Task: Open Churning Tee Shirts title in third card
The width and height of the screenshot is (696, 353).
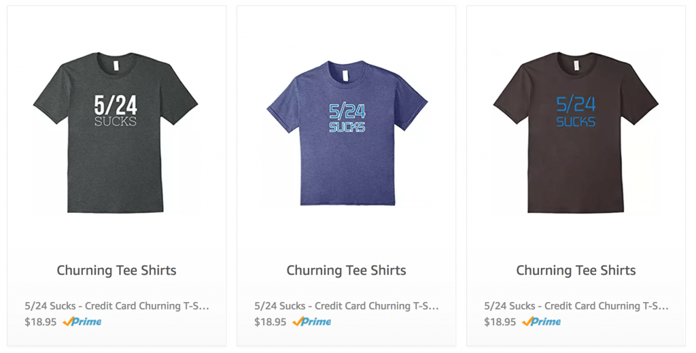Action: pyautogui.click(x=576, y=271)
